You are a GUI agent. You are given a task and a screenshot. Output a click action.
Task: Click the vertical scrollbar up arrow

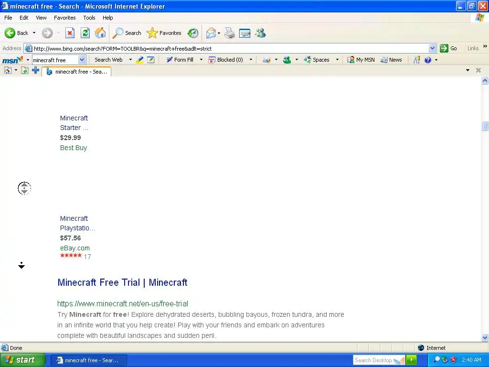point(485,81)
